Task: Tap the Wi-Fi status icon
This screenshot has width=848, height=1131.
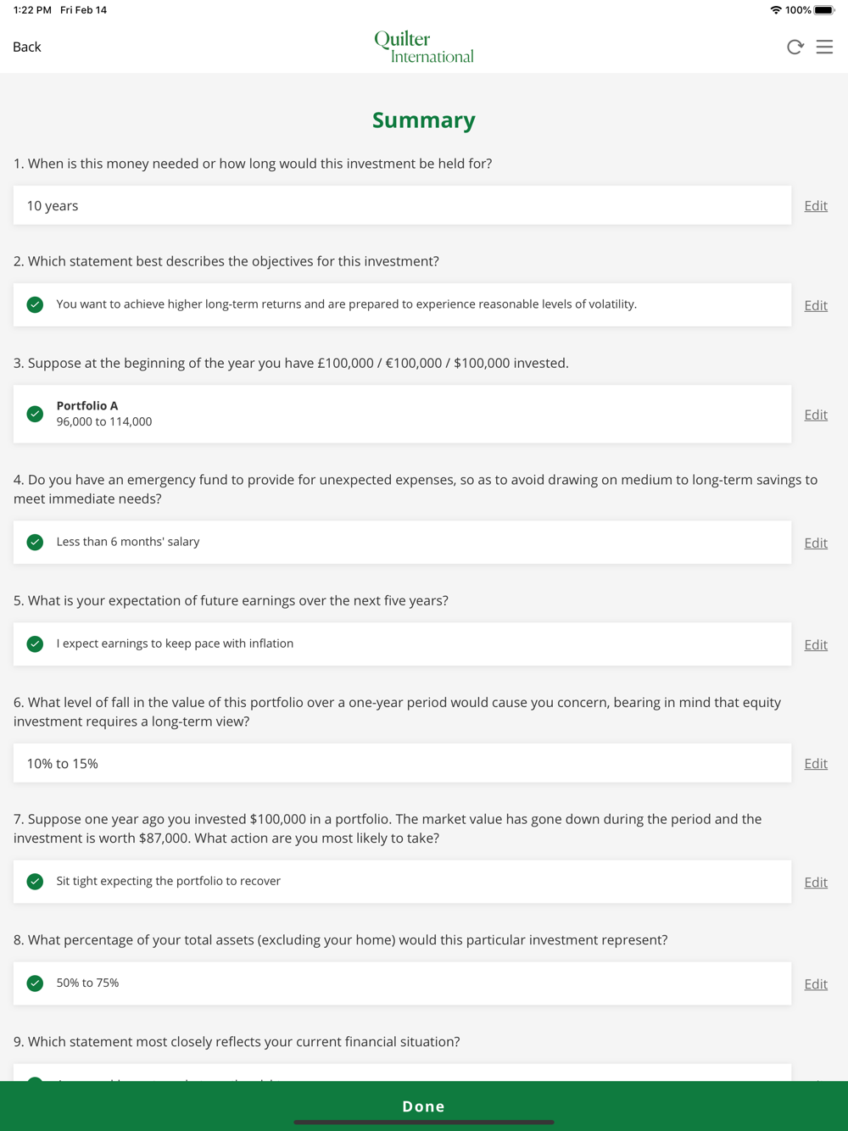Action: (775, 10)
